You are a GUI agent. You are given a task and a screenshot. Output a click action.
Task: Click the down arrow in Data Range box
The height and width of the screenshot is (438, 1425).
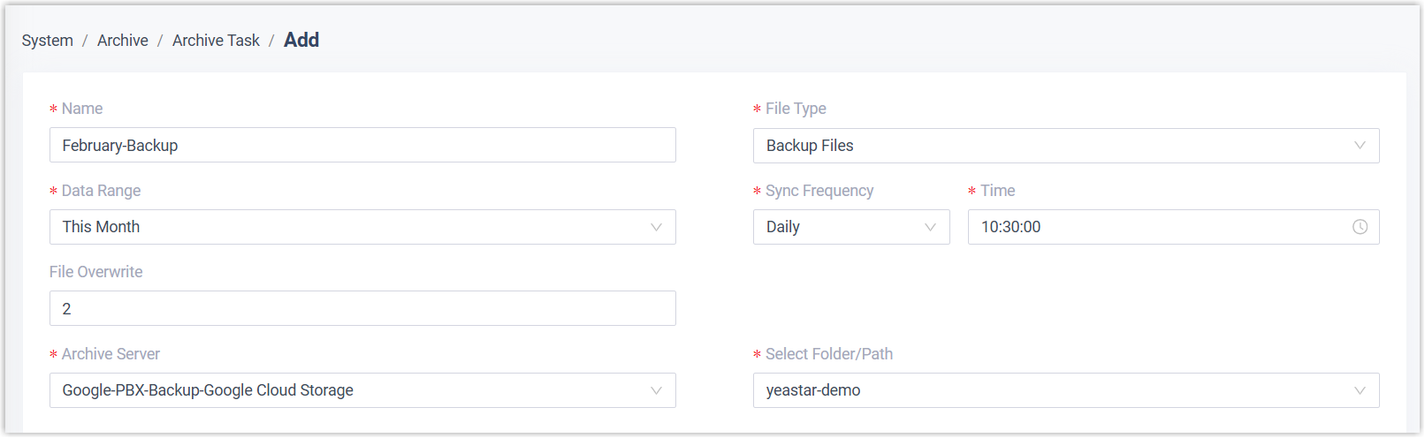tap(656, 227)
